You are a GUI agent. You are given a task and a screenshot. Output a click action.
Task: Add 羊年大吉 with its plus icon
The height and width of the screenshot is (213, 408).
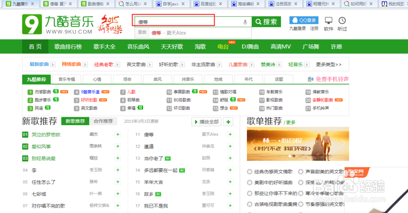pyautogui.click(x=230, y=182)
